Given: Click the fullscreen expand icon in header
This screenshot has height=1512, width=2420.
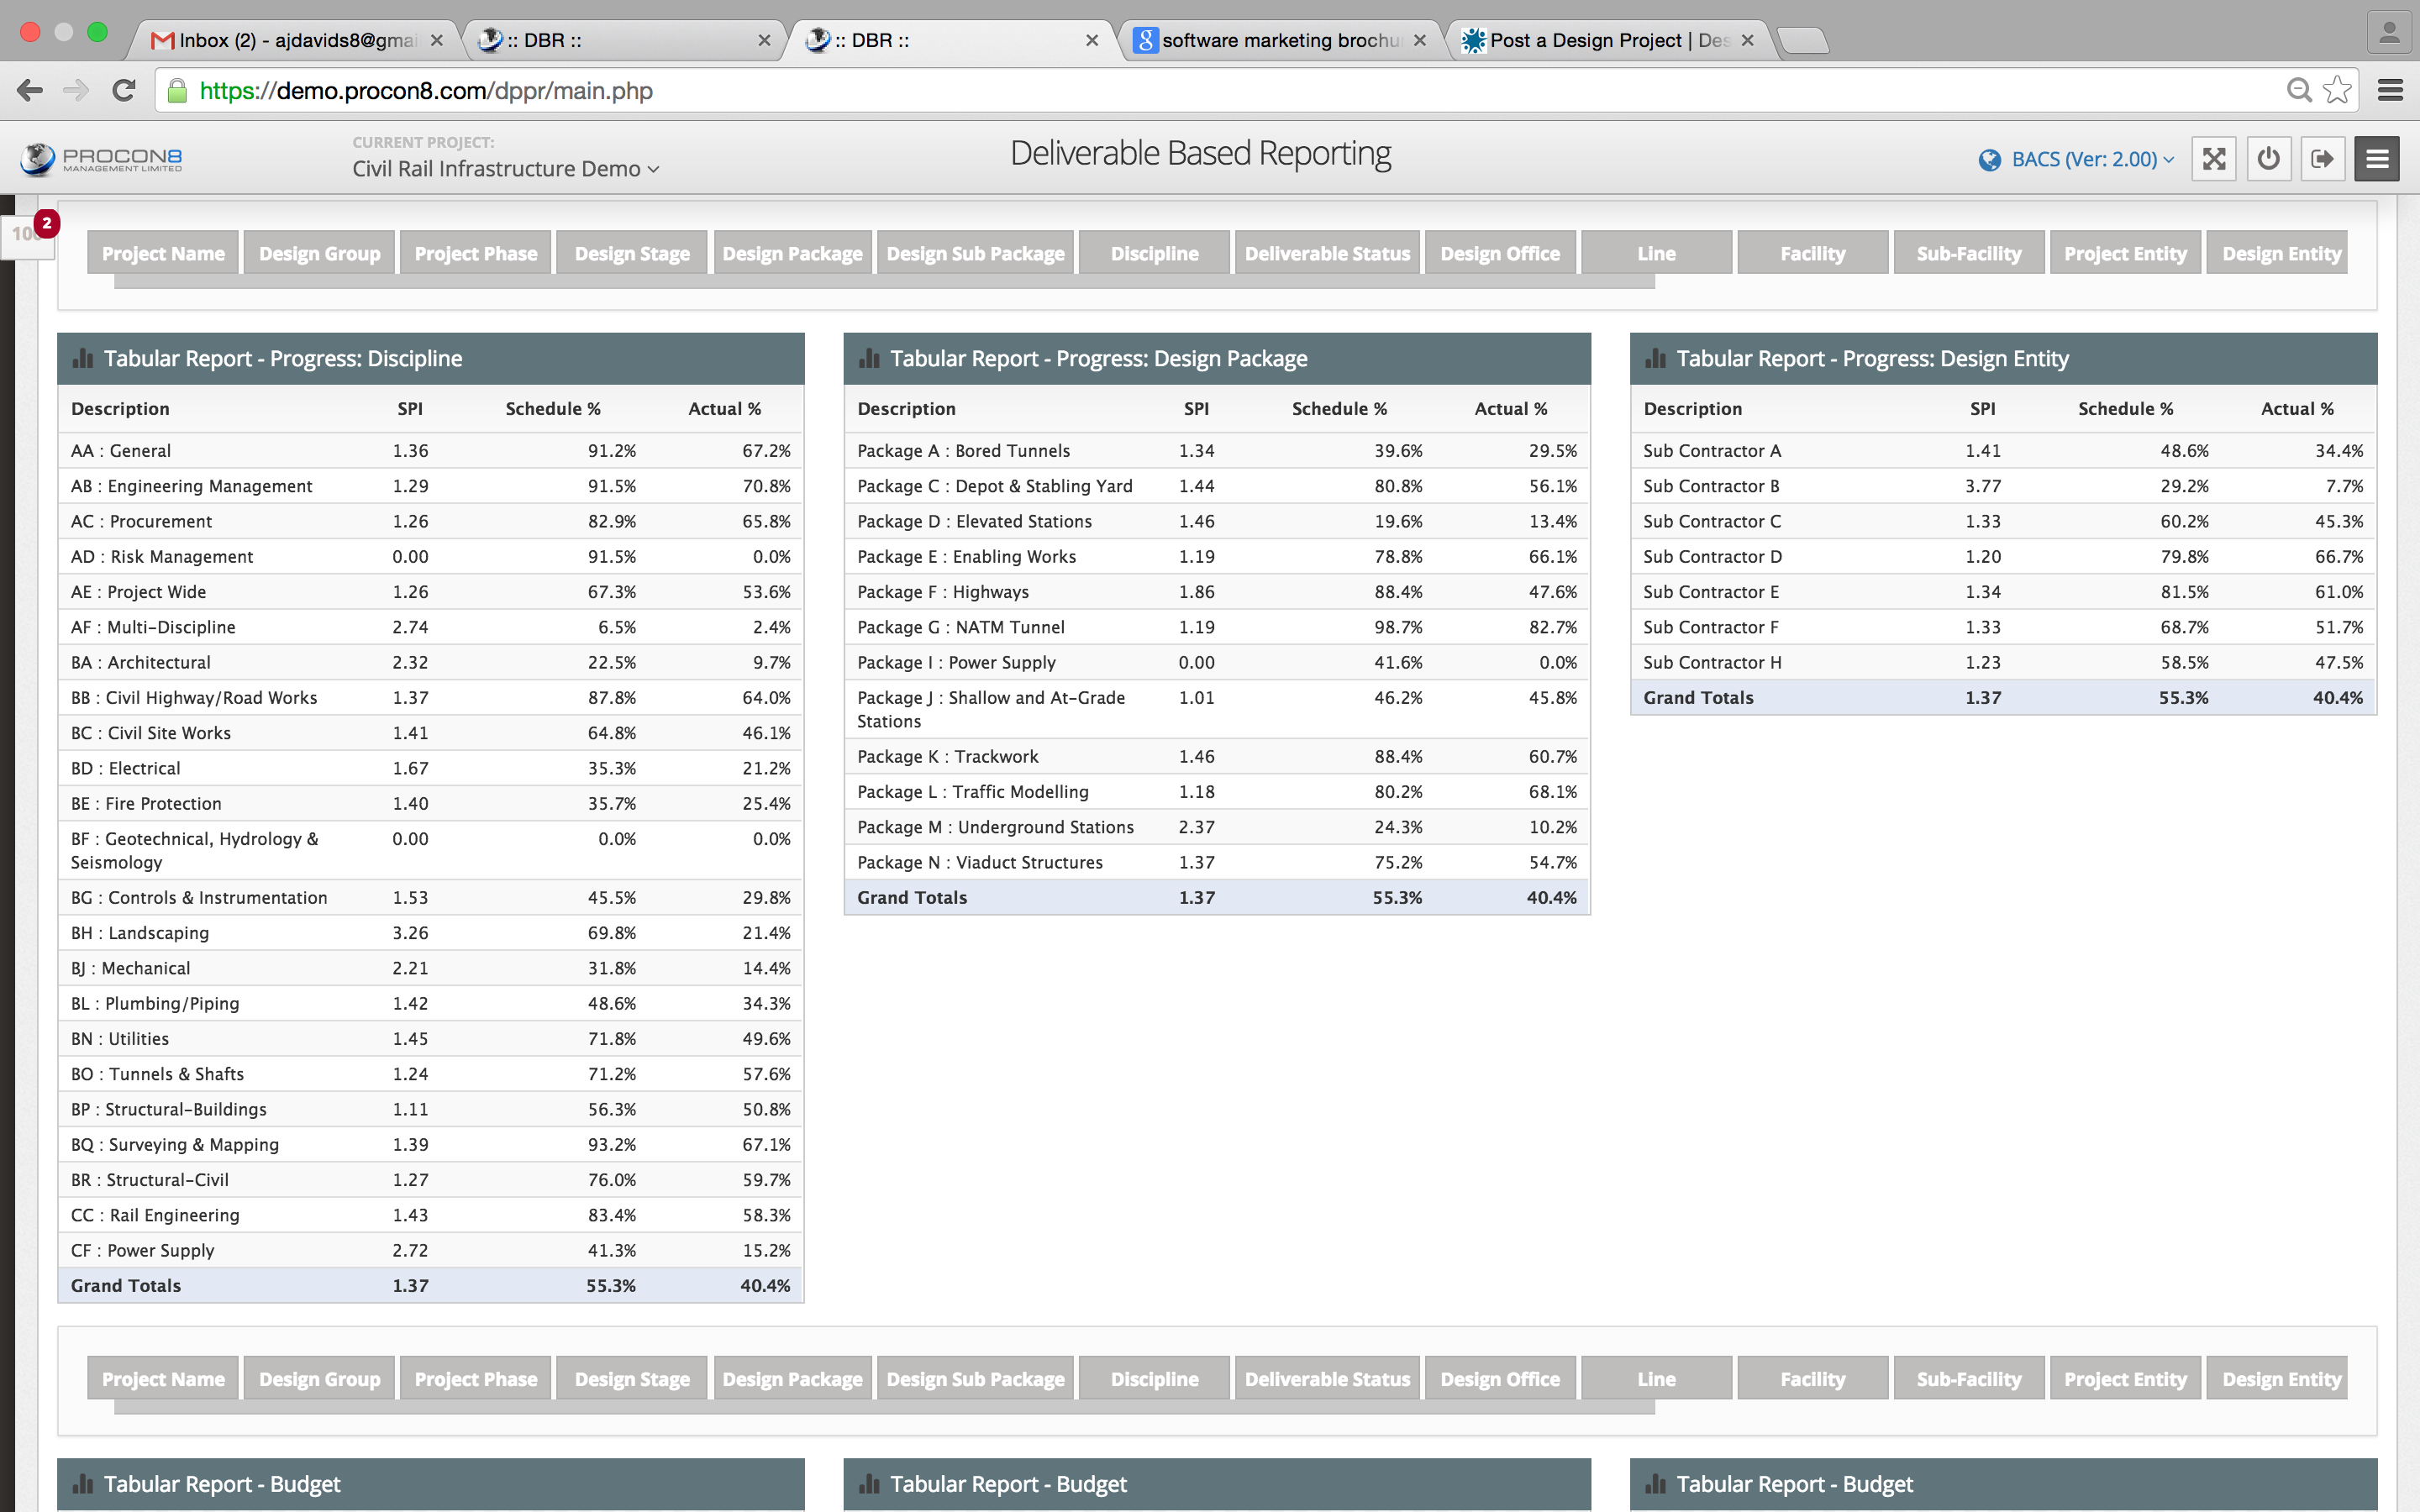Looking at the screenshot, I should click(2213, 159).
